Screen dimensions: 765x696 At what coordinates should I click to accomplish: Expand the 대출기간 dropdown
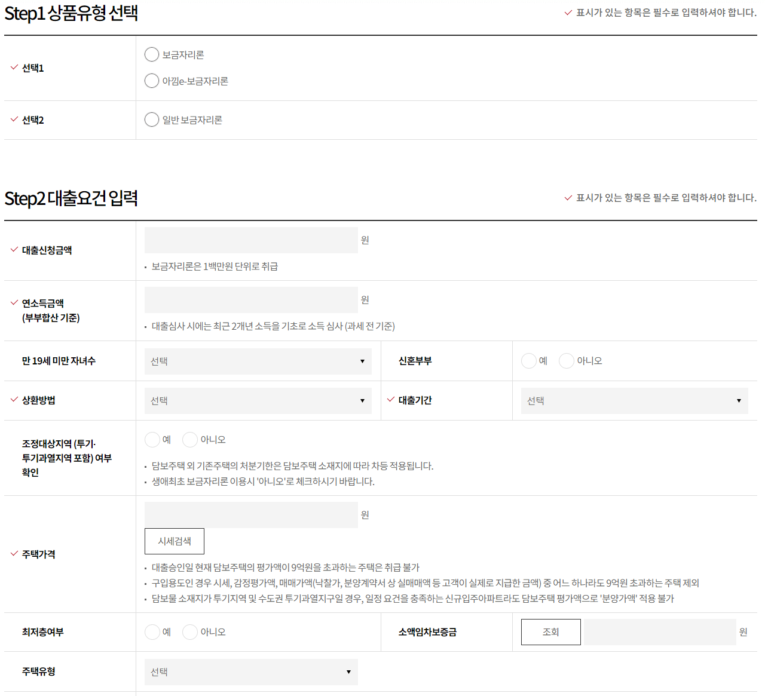(x=634, y=401)
